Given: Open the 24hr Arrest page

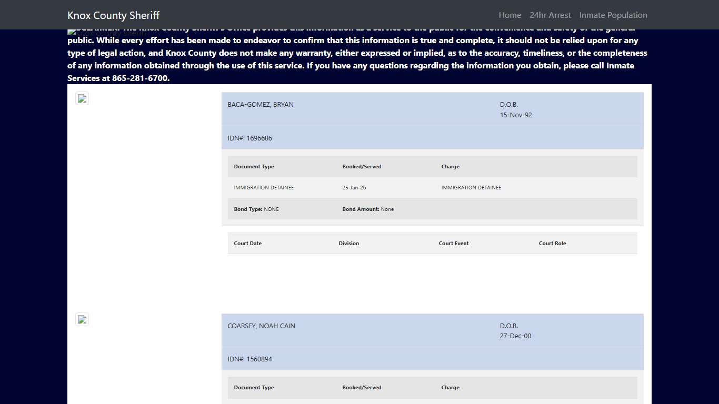Looking at the screenshot, I should [x=550, y=15].
